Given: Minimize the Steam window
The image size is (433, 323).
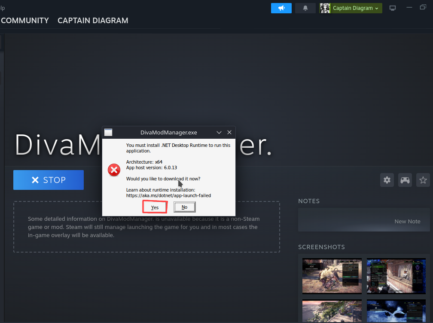Looking at the screenshot, I should 409,7.
